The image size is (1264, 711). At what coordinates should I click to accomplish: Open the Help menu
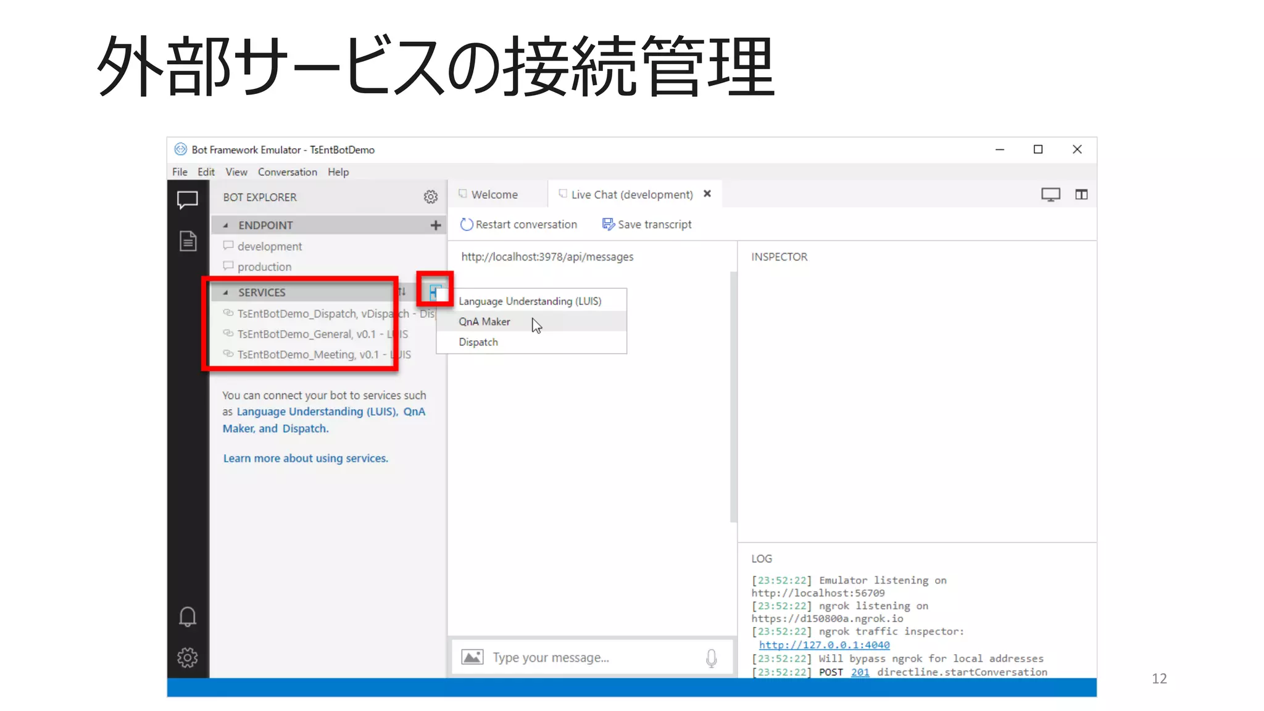[338, 172]
